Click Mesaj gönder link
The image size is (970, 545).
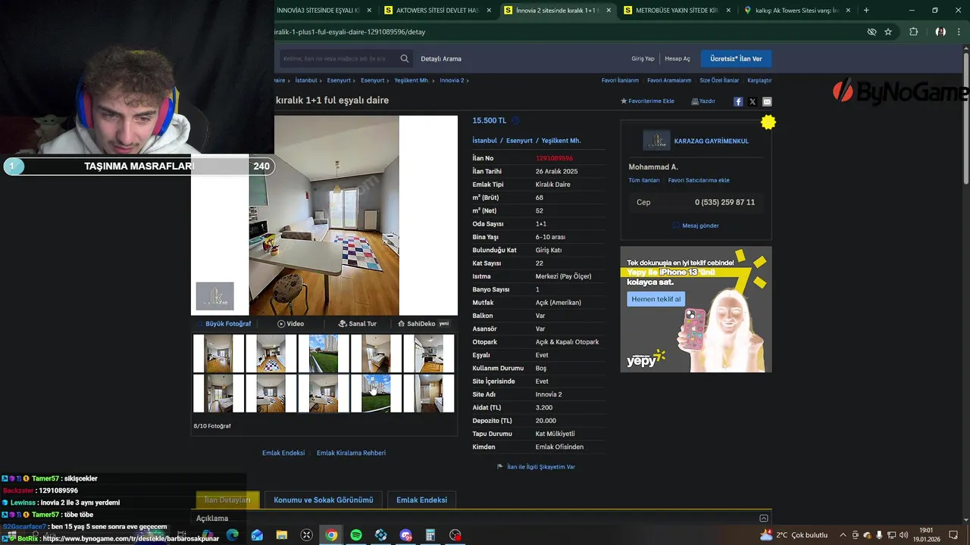coord(696,226)
